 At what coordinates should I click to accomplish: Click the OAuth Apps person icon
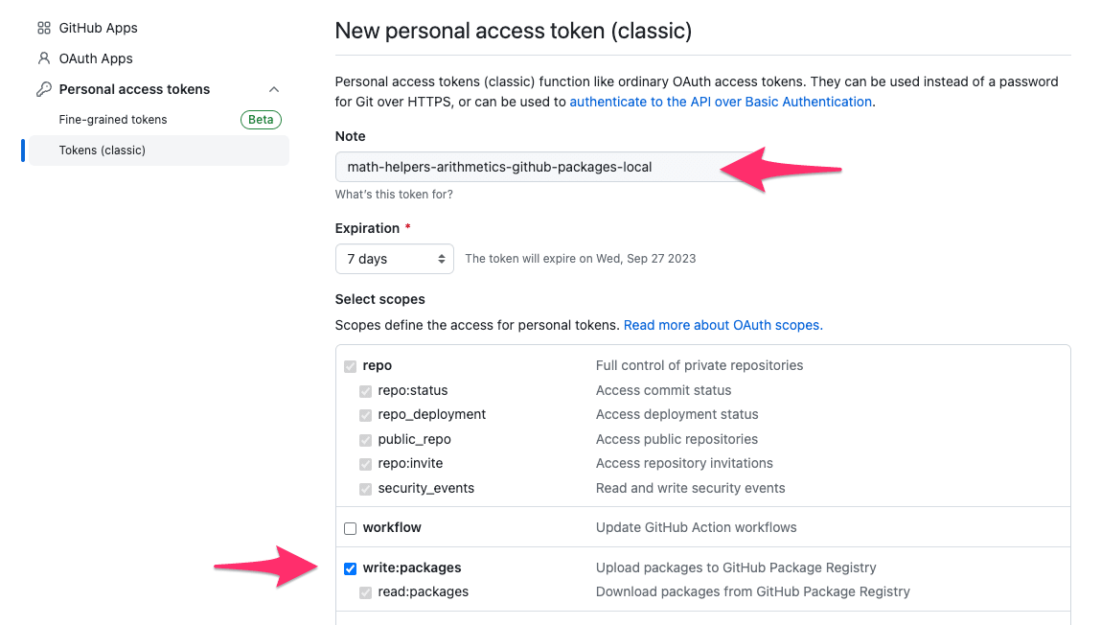click(x=43, y=58)
